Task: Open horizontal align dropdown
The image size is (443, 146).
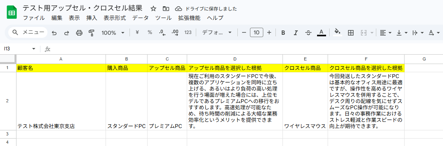Action: 385,33
